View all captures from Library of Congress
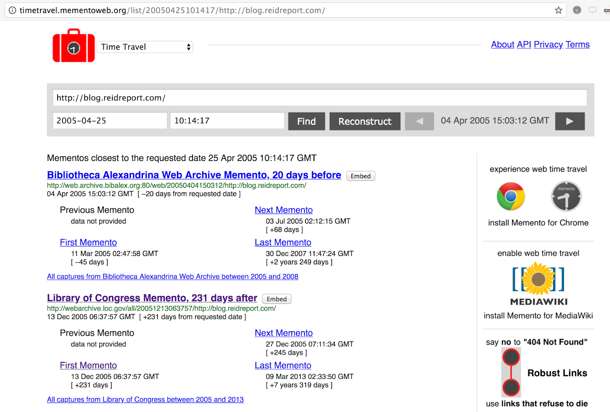Image resolution: width=610 pixels, height=412 pixels. click(145, 399)
